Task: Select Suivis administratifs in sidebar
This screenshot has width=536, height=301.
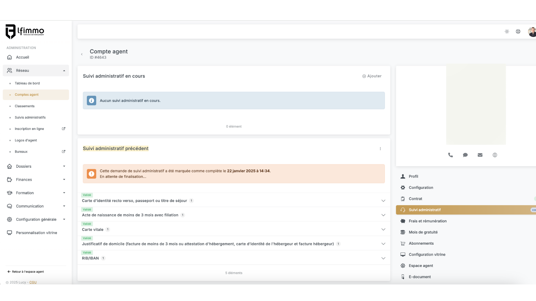Action: 30,117
